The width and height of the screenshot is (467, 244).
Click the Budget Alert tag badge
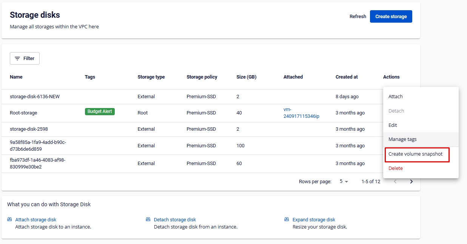tap(100, 111)
